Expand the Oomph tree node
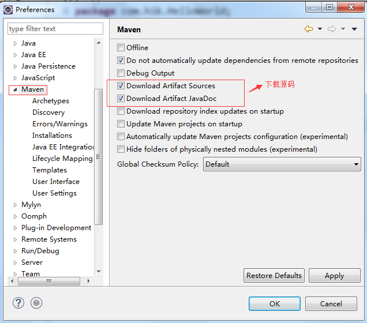The image size is (367, 323). pos(15,216)
